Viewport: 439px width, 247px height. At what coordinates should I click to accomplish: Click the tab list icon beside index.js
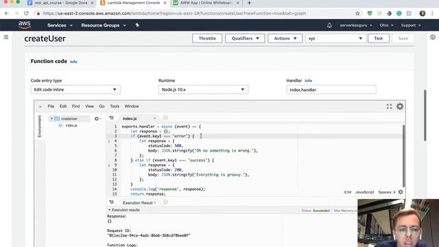pos(111,118)
